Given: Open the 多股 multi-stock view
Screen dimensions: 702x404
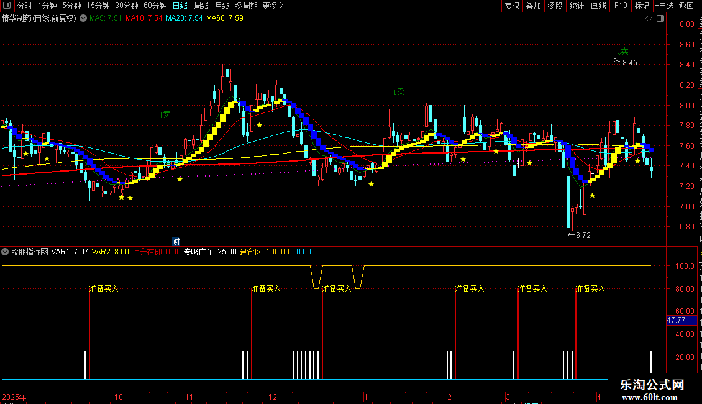Looking at the screenshot, I should [x=555, y=6].
